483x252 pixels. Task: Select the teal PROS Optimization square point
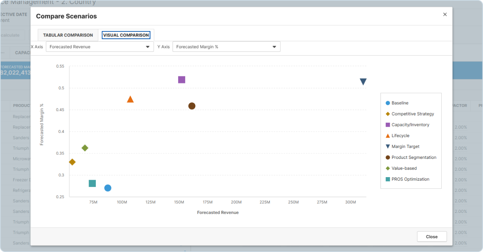pos(92,183)
